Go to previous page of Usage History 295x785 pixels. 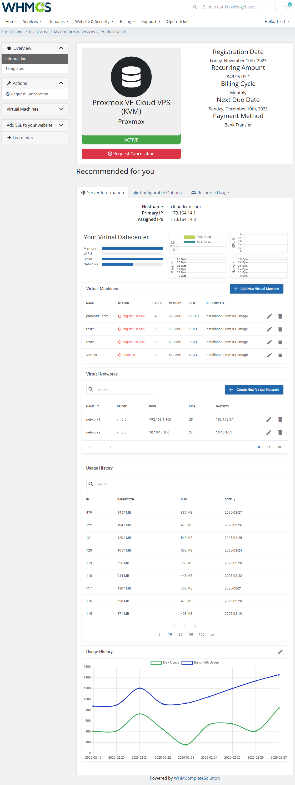tap(174, 626)
